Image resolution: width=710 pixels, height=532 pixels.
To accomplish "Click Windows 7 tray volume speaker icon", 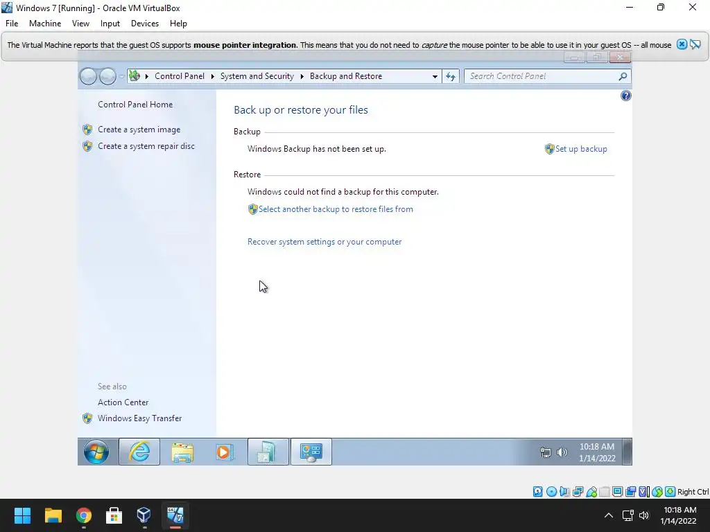I will tap(562, 452).
